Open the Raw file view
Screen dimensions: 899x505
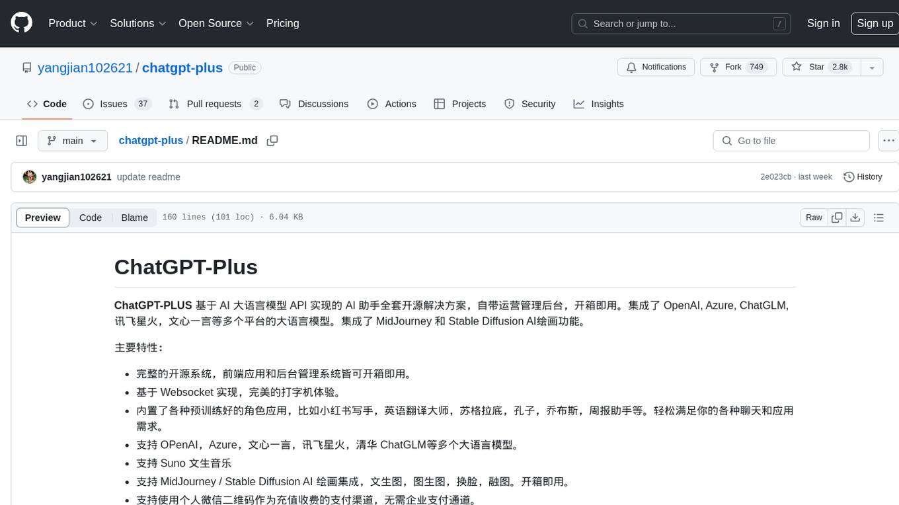(814, 217)
